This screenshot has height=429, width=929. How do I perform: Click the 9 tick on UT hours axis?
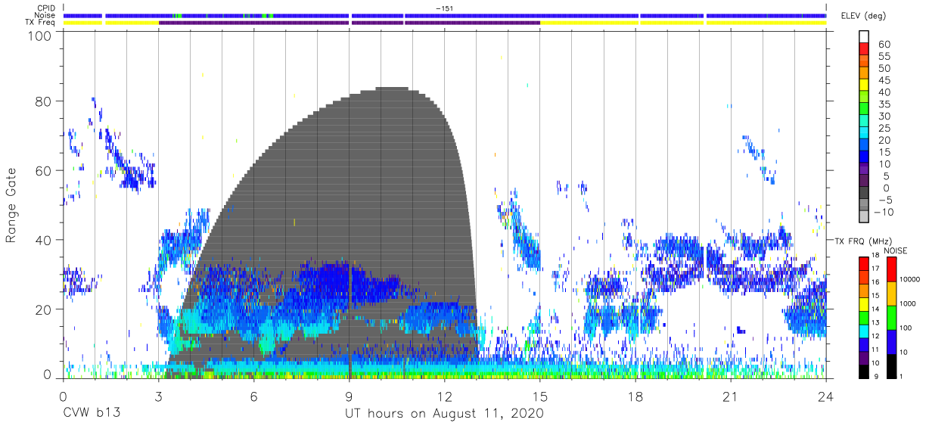click(349, 397)
